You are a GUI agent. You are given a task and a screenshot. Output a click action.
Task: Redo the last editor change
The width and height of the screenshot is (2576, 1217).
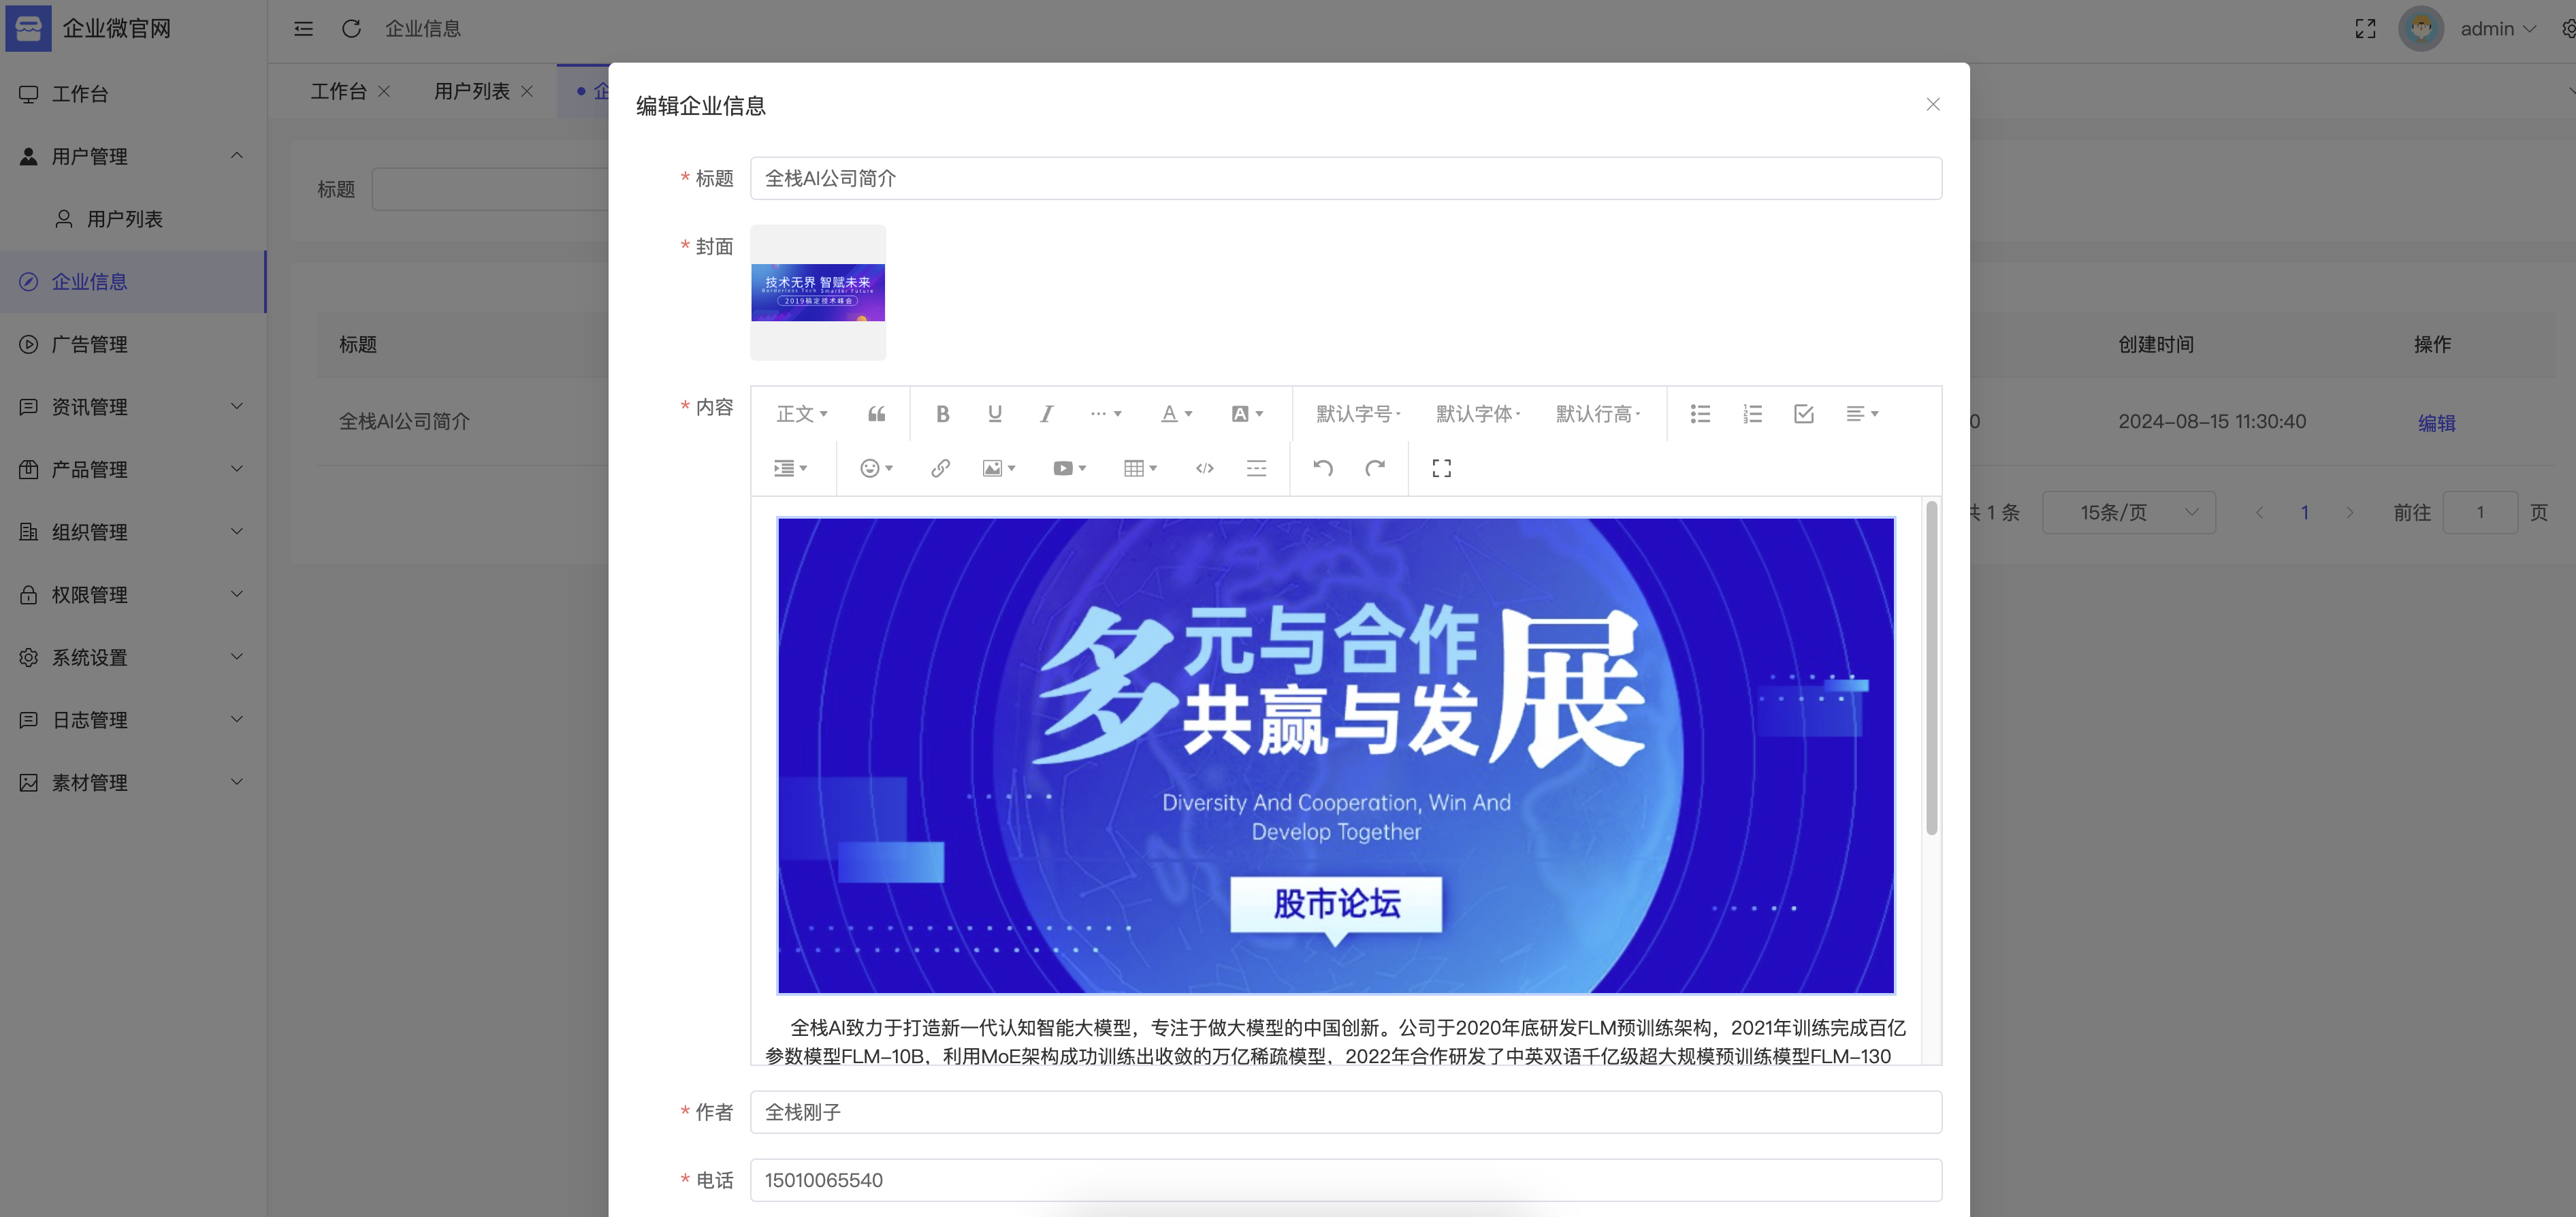click(1375, 468)
